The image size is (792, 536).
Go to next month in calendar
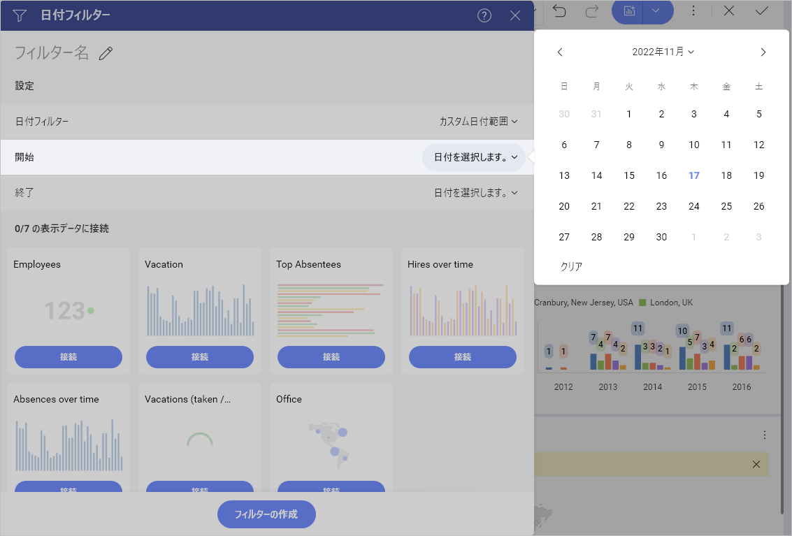point(763,52)
